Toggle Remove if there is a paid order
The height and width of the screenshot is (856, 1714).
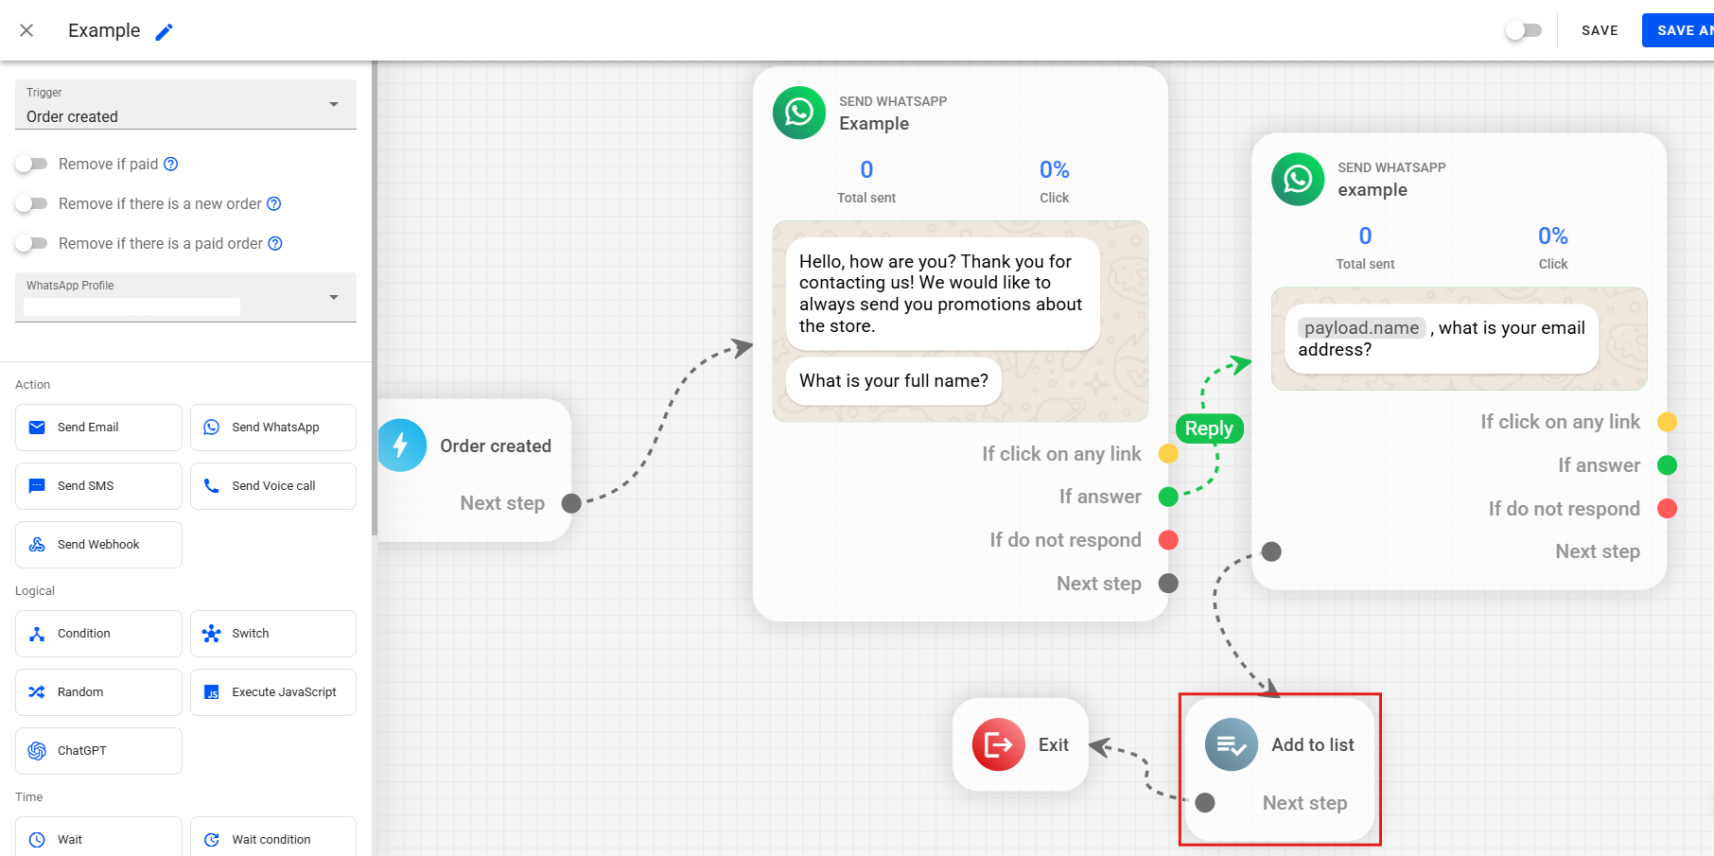pos(32,243)
